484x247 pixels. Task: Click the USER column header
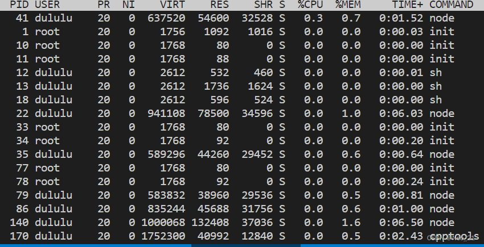click(x=47, y=5)
